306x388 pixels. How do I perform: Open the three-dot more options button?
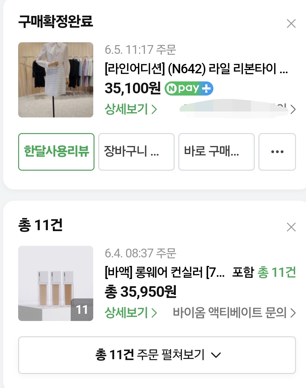point(277,152)
